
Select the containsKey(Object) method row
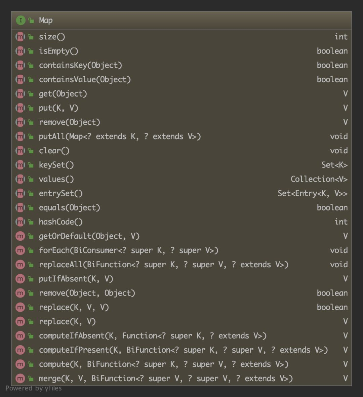click(x=80, y=65)
